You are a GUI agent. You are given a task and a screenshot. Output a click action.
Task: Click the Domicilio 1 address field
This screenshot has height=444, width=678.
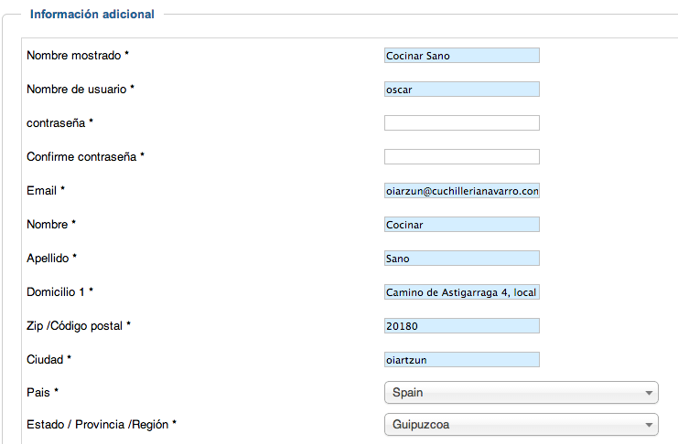pyautogui.click(x=462, y=292)
